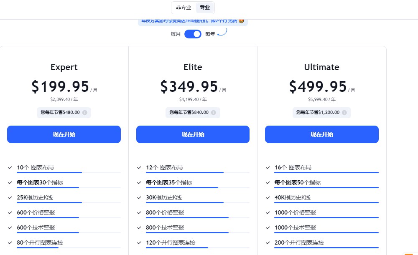Click the 每年 label beside the billing switch

[209, 34]
